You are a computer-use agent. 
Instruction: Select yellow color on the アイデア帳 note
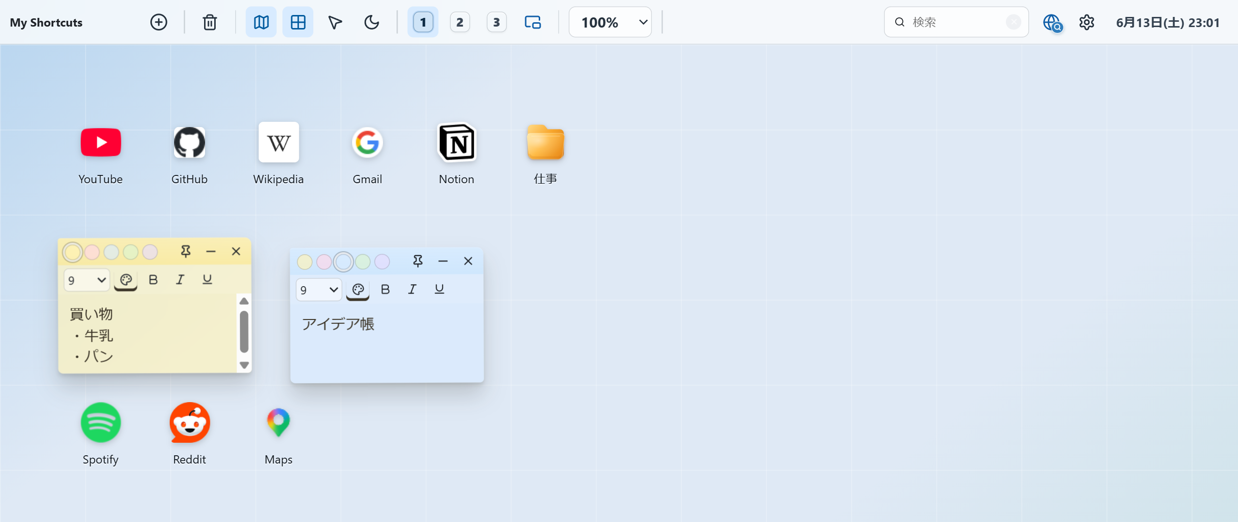[x=305, y=262]
